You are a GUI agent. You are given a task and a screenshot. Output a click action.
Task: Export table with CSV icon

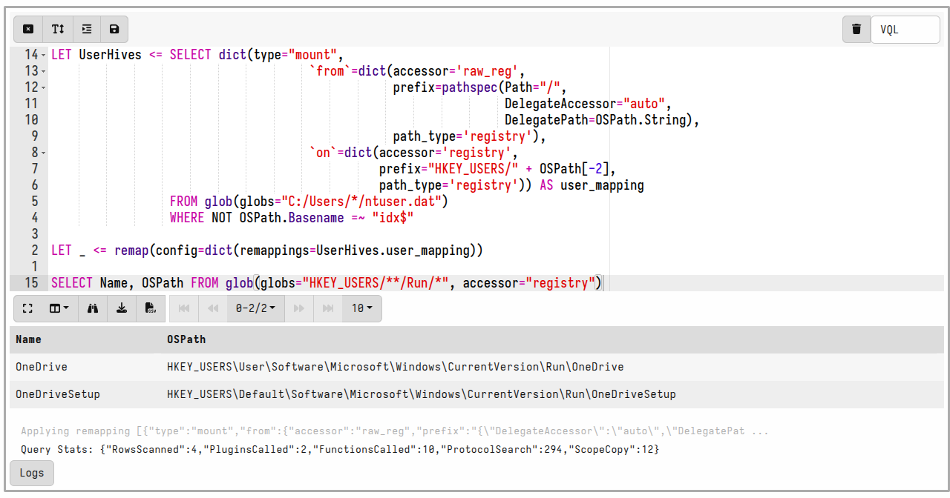pos(151,308)
